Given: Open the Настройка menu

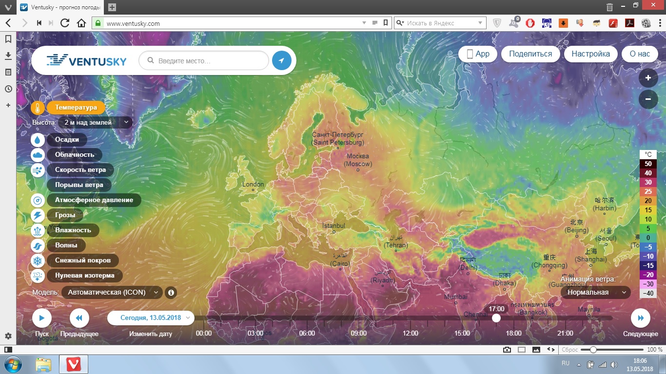Looking at the screenshot, I should coord(590,54).
